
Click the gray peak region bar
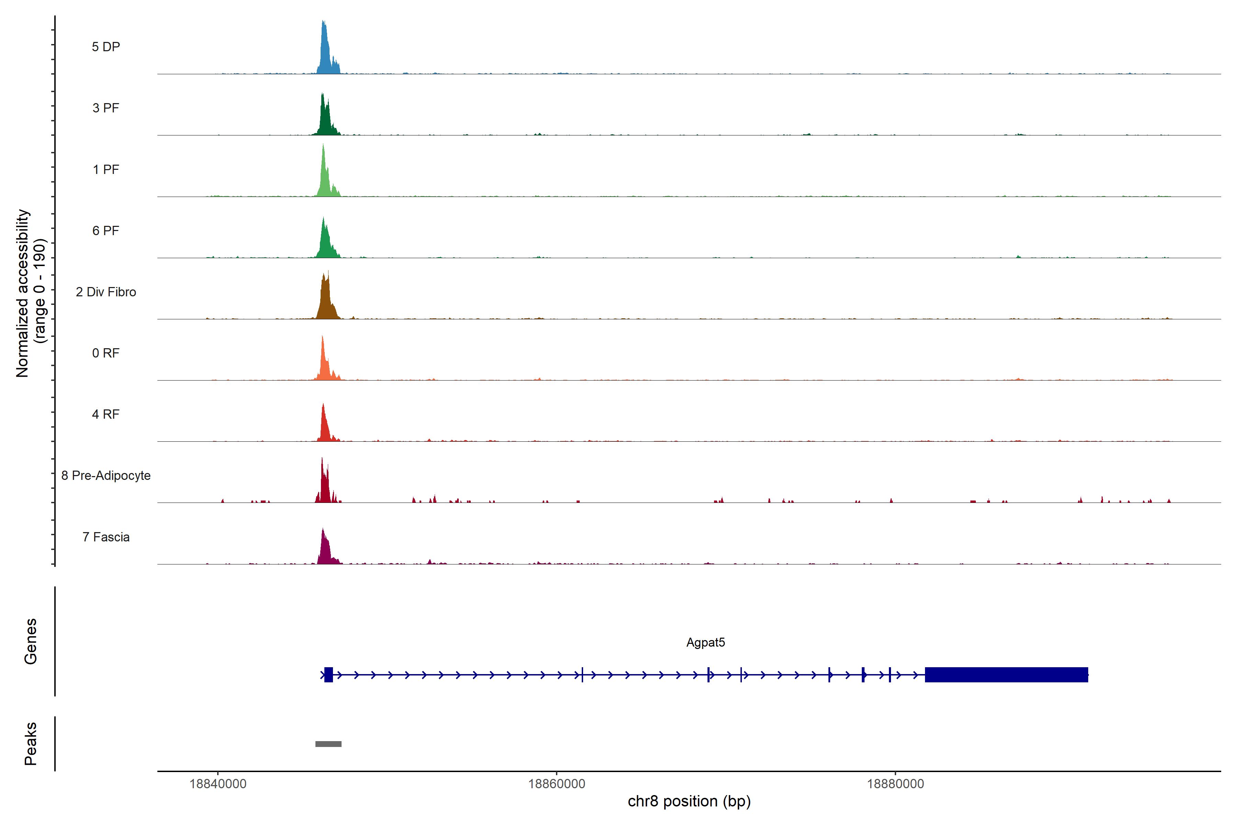coord(328,744)
